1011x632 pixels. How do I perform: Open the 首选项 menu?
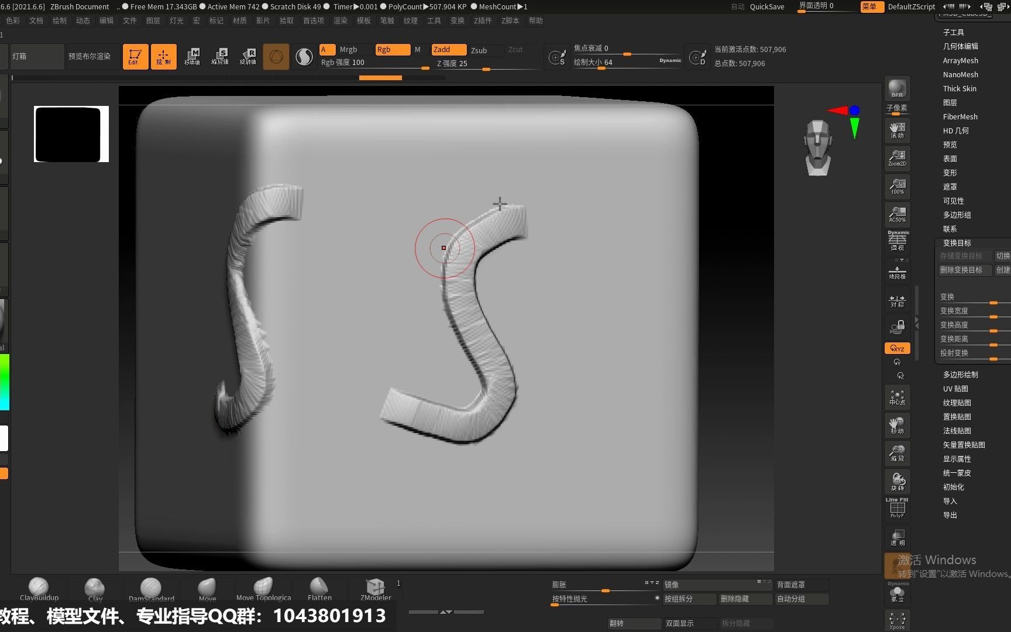click(x=314, y=20)
